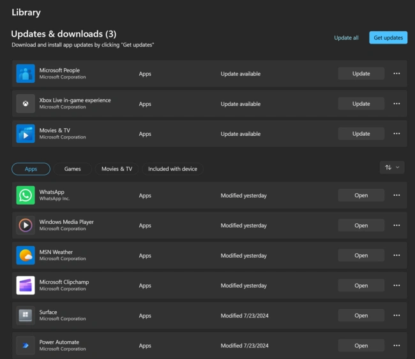The height and width of the screenshot is (359, 415).
Task: Click Microsoft People's Update available status
Action: tap(241, 74)
